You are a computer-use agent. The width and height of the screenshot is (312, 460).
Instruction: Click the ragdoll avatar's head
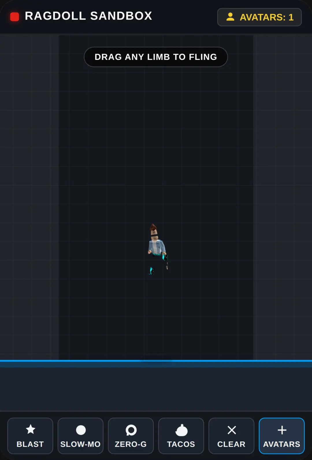[x=154, y=232]
